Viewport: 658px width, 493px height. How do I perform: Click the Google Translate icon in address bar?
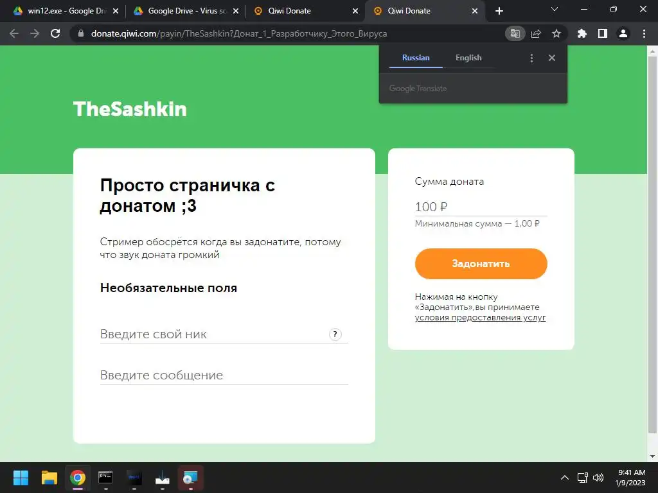(515, 33)
